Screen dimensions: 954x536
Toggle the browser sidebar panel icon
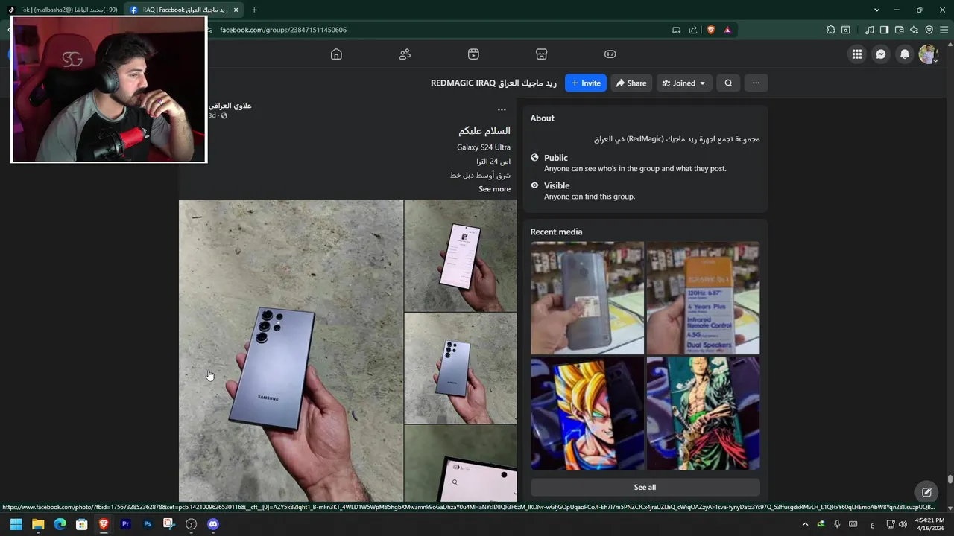pos(884,30)
